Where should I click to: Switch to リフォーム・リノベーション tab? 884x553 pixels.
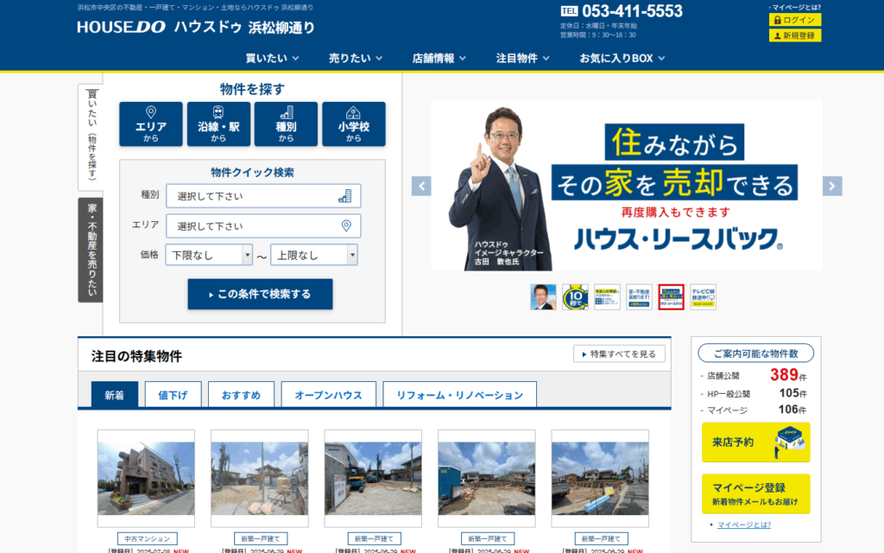pyautogui.click(x=459, y=394)
